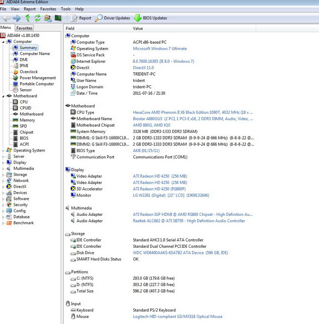
Task: Click the Security shield icon in tree
Action: click(x=9, y=205)
